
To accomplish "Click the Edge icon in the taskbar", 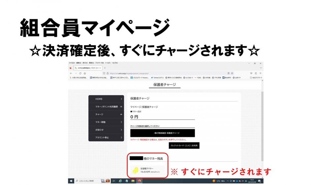I will [x=120, y=181].
